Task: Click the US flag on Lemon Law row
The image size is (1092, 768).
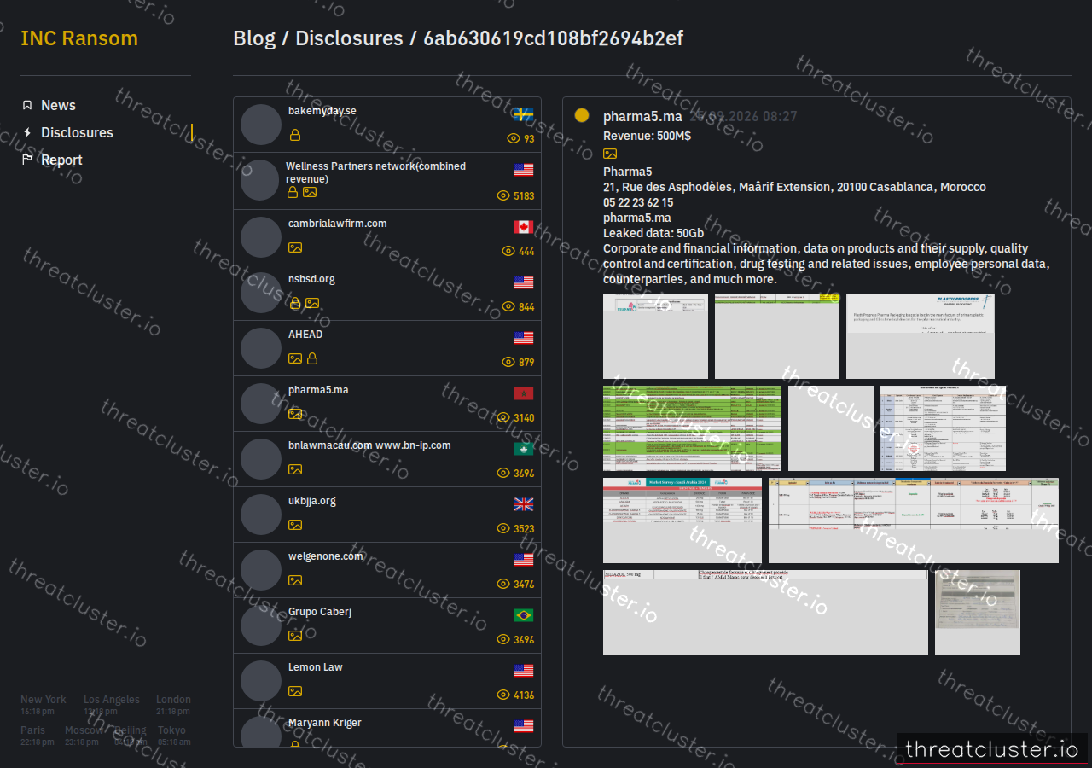Action: click(524, 671)
